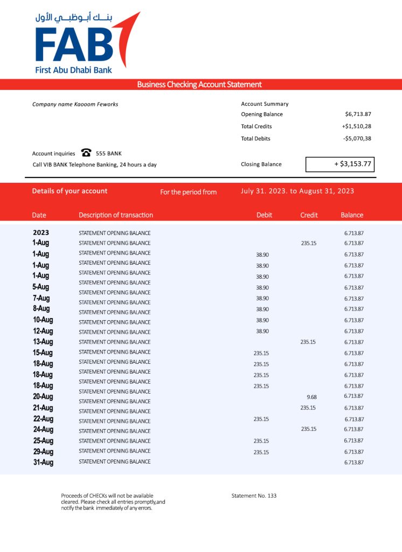Click the FAB bank logo

(81, 43)
